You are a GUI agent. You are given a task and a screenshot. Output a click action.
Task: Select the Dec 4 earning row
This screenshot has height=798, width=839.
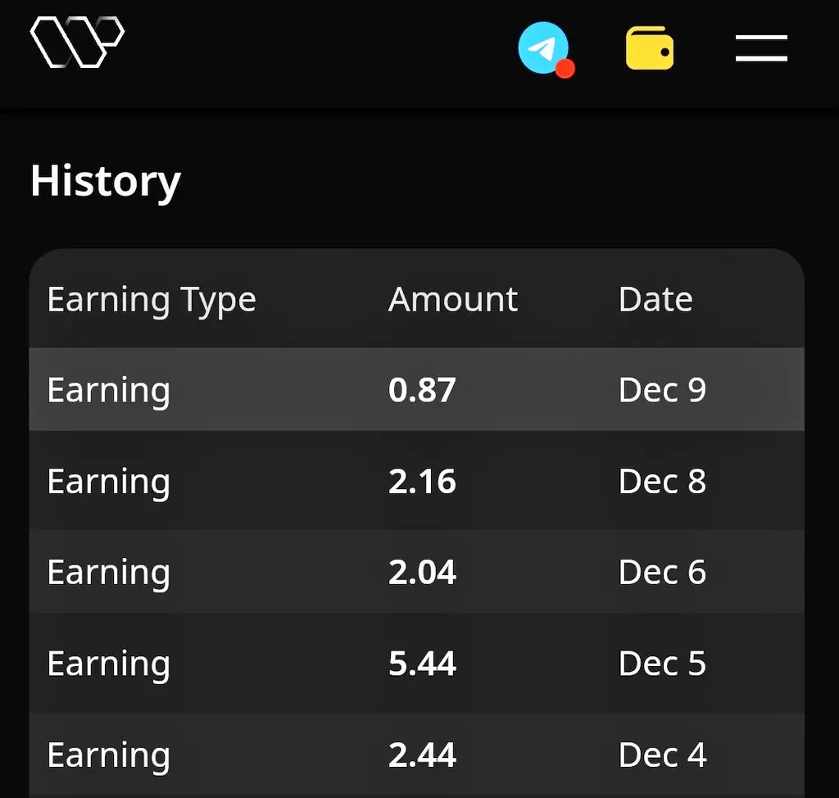[x=416, y=755]
